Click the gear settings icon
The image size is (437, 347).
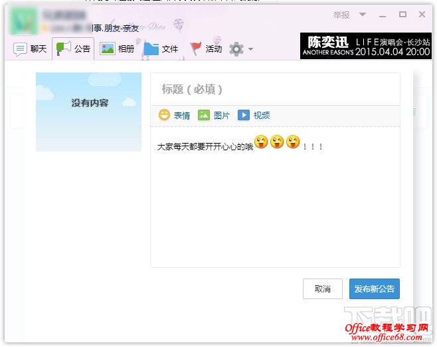click(x=236, y=49)
